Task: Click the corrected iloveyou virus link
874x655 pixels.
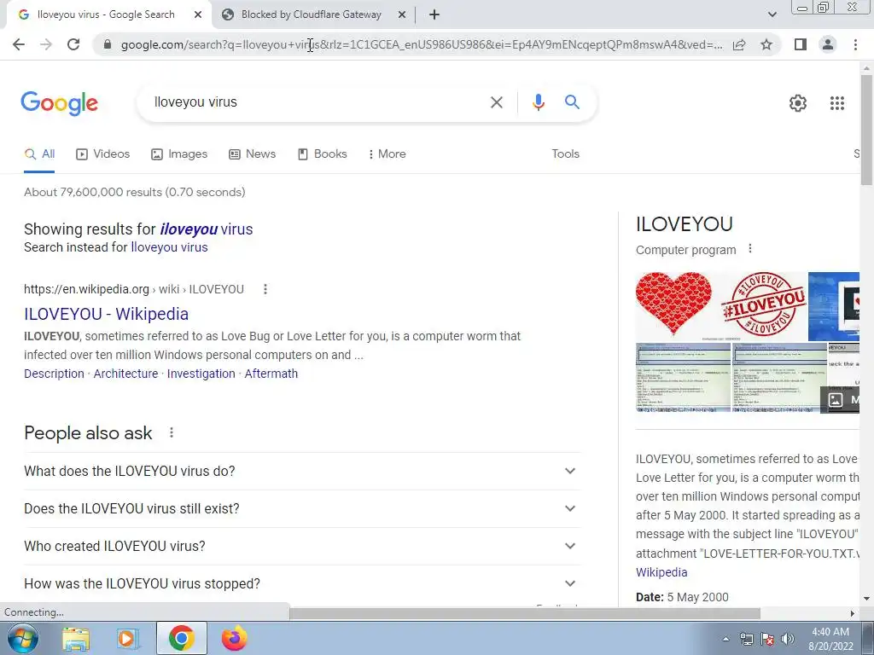Action: pos(207,229)
